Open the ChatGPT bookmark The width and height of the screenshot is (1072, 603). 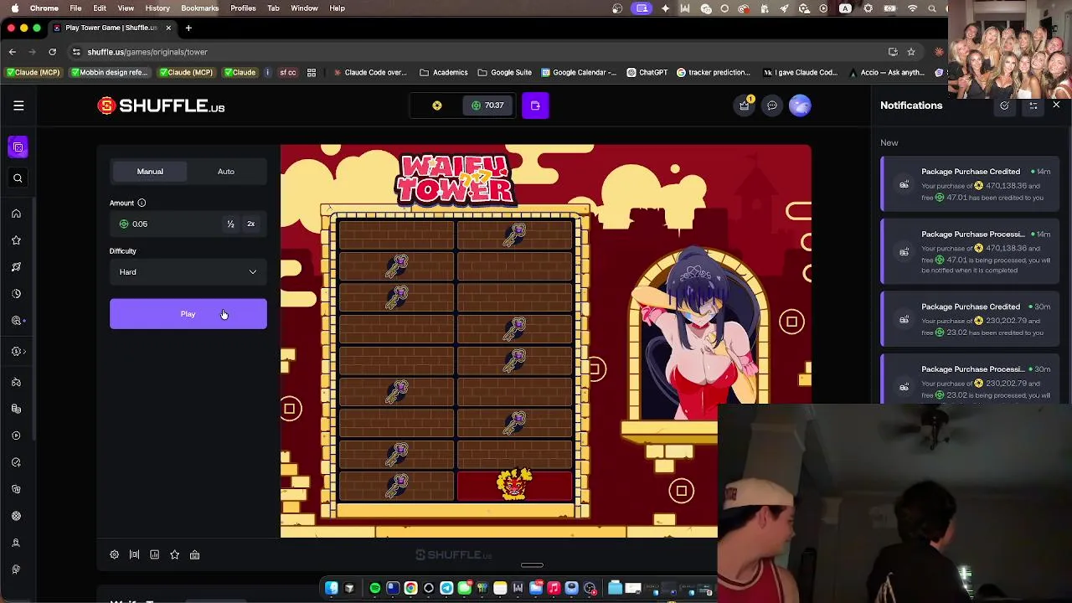[647, 72]
